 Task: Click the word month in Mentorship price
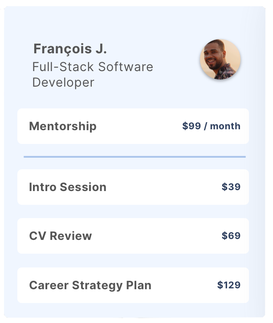click(225, 126)
